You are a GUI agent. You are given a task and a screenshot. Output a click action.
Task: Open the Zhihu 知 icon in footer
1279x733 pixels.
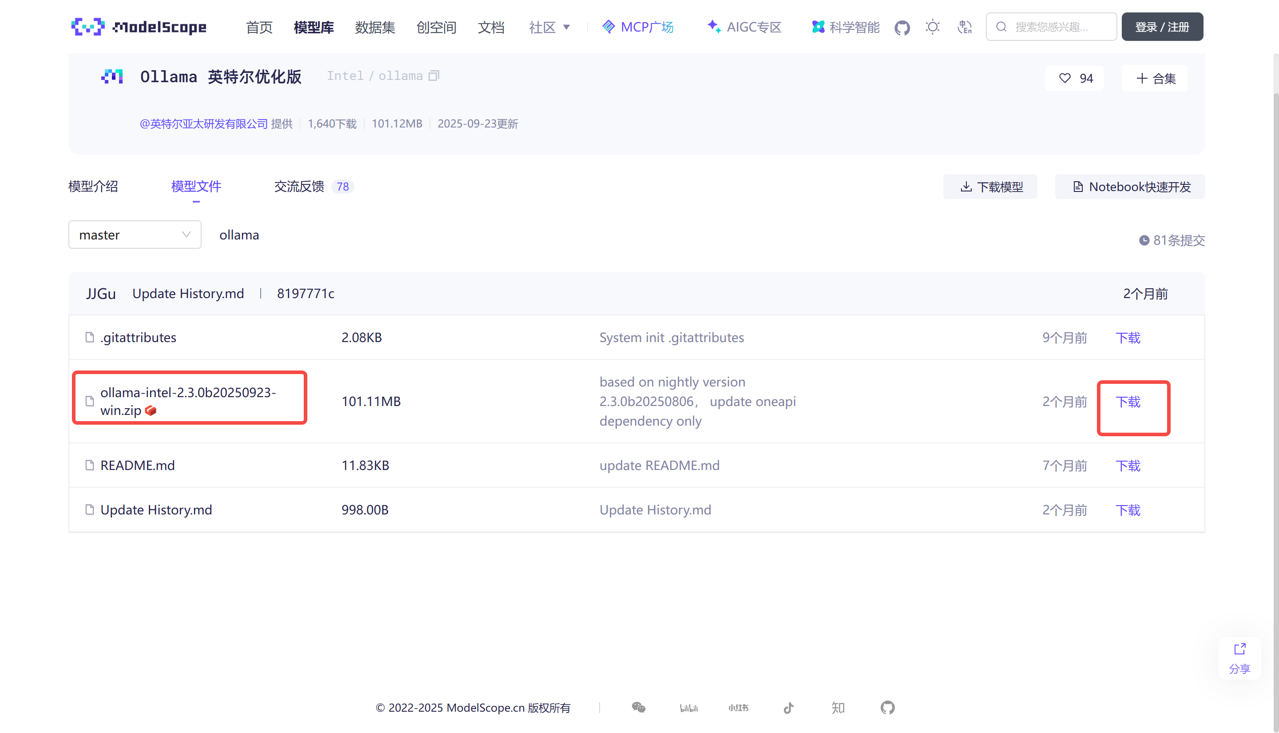click(x=838, y=708)
